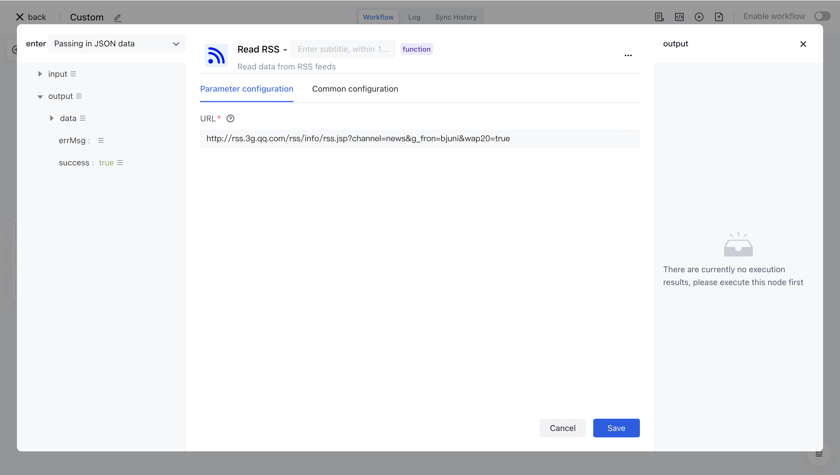Click the RSS feed icon
The width and height of the screenshot is (840, 475).
(216, 55)
